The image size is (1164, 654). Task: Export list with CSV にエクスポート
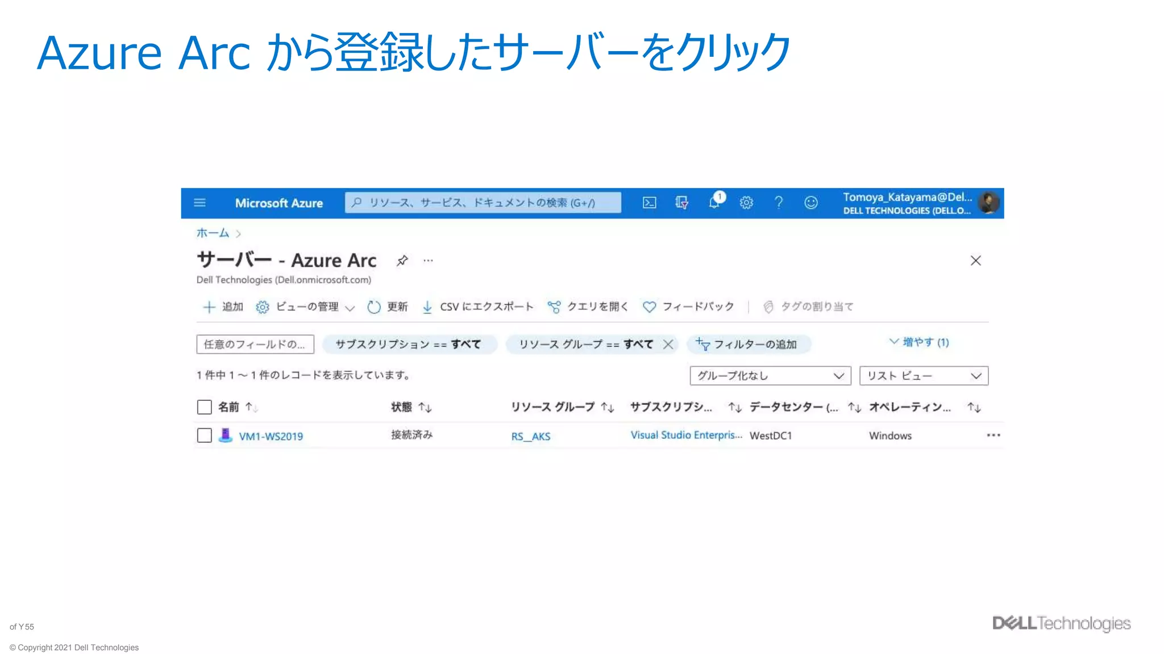point(477,307)
